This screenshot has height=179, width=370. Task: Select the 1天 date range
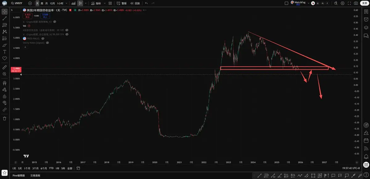pyautogui.click(x=14, y=168)
